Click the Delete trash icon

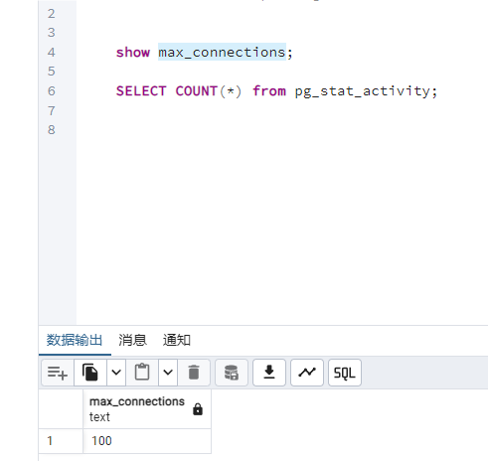point(194,373)
